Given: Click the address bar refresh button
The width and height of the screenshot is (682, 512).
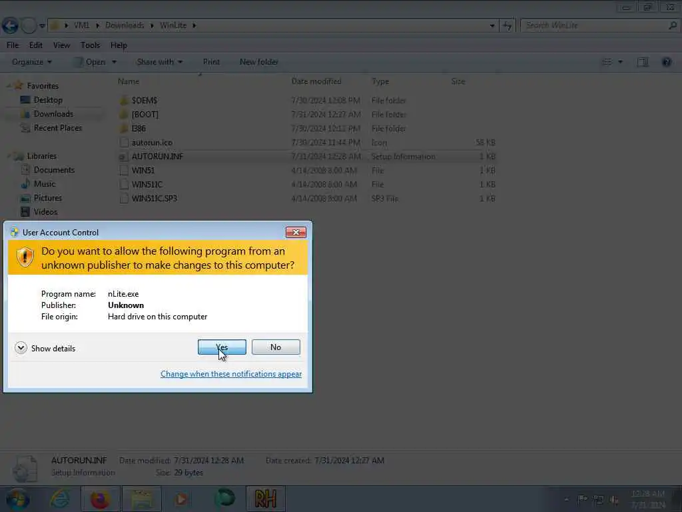Looking at the screenshot, I should point(507,26).
